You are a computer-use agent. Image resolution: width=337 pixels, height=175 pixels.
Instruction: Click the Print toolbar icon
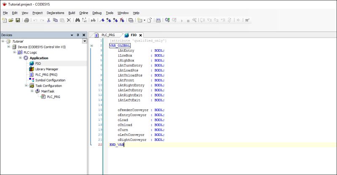click(27, 20)
